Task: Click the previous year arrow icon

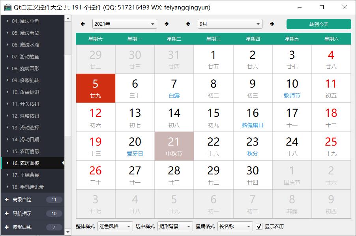Action: coord(83,24)
